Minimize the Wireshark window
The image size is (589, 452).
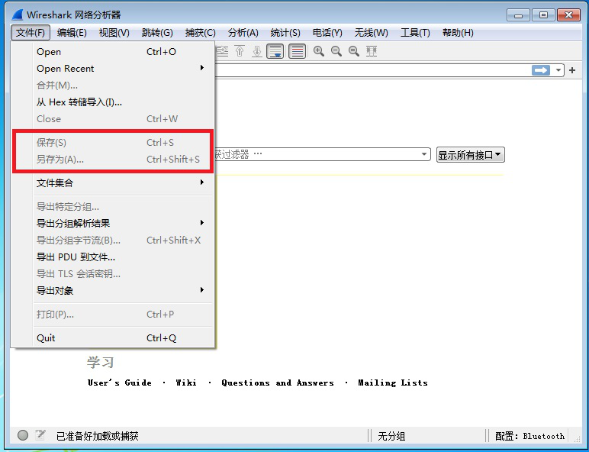point(518,15)
